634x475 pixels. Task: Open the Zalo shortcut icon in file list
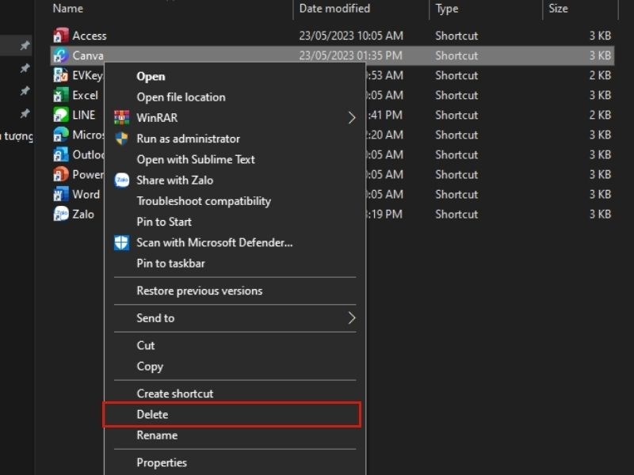point(62,214)
